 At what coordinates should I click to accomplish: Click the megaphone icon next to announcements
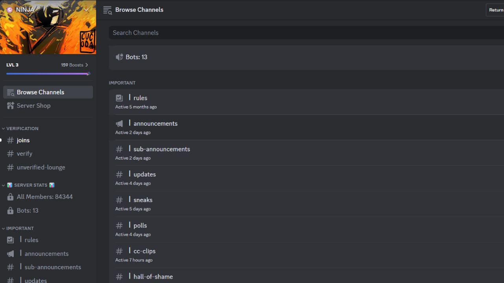[119, 123]
